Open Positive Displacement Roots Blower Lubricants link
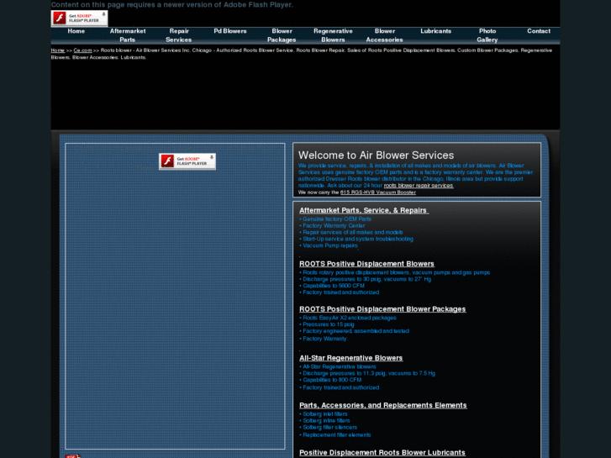Viewport: 611px width, 458px height. point(382,453)
